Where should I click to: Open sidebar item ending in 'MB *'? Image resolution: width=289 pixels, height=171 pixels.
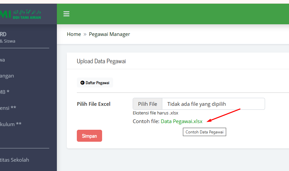pos(5,92)
